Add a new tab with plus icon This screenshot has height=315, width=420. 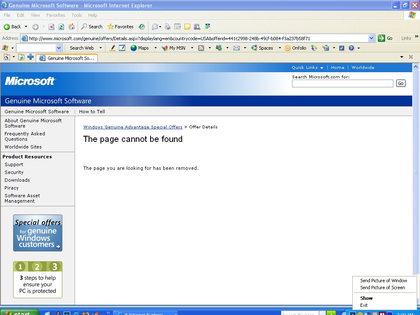coord(30,57)
